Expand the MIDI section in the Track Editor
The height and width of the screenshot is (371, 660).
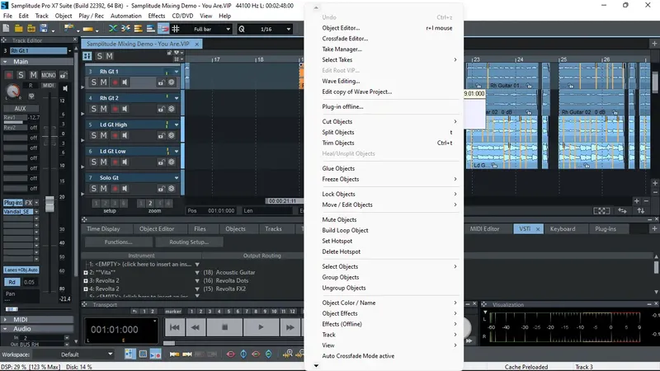pyautogui.click(x=6, y=320)
